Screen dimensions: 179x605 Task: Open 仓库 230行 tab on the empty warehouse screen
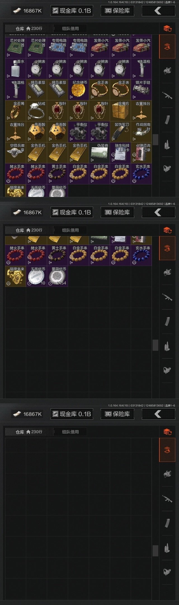pyautogui.click(x=29, y=432)
